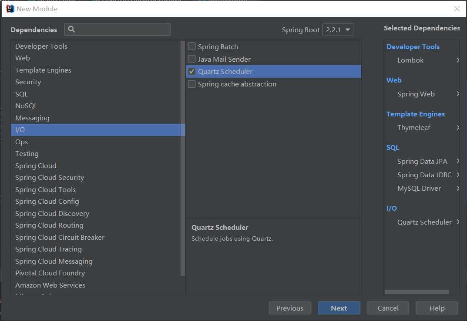Select Spring Cloud Security category

point(96,178)
